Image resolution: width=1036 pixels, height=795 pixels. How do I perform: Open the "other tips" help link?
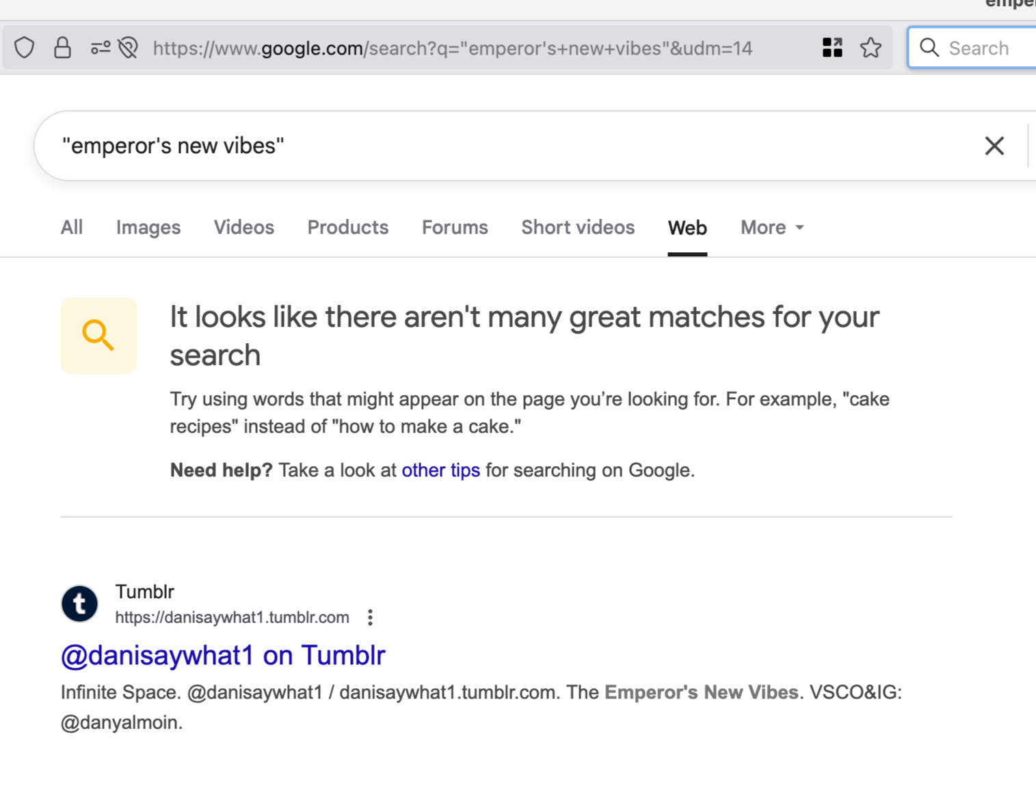click(440, 470)
